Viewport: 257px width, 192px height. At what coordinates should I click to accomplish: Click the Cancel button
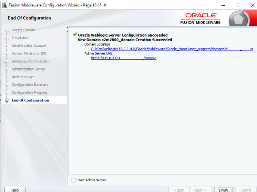click(246, 190)
